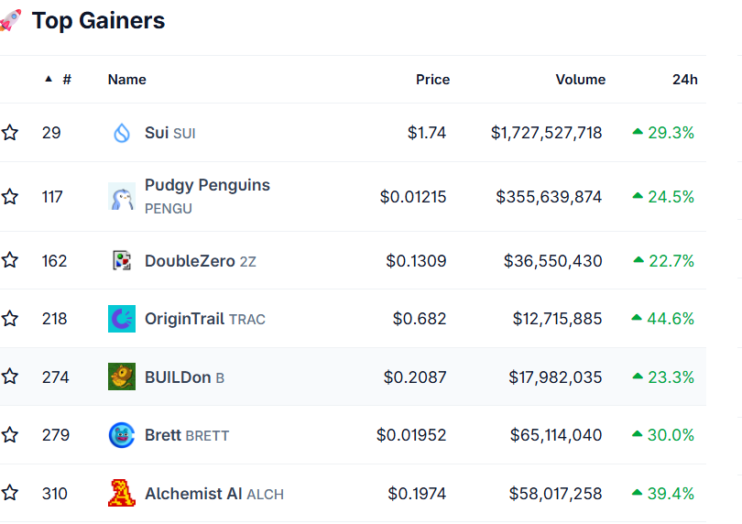Click the rocket emoji beside Top Gainers
The height and width of the screenshot is (524, 742).
tap(10, 20)
